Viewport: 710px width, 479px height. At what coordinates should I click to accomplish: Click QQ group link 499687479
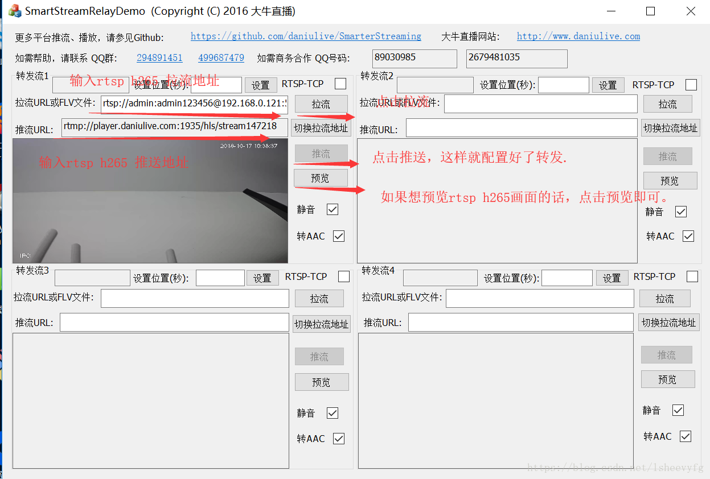point(221,58)
